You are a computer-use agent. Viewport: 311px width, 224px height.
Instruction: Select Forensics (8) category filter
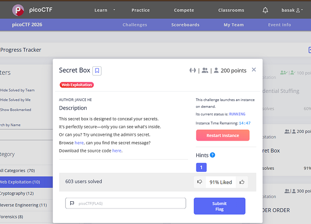click(x=26, y=216)
